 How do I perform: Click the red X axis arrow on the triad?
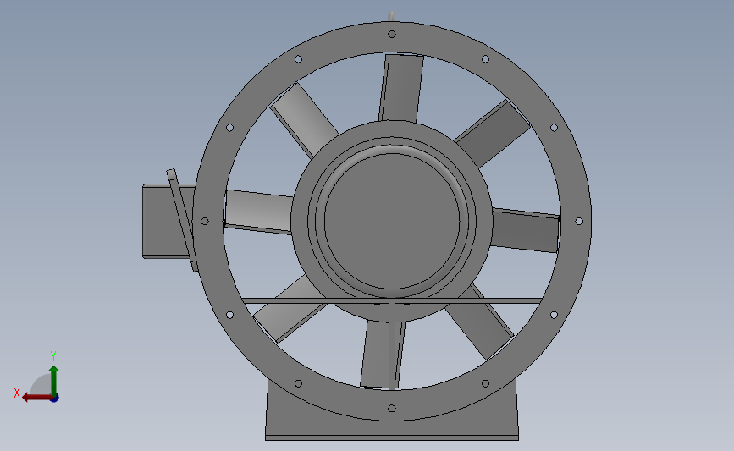(x=37, y=398)
